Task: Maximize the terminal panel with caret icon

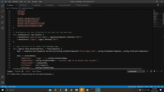Action: (158, 71)
